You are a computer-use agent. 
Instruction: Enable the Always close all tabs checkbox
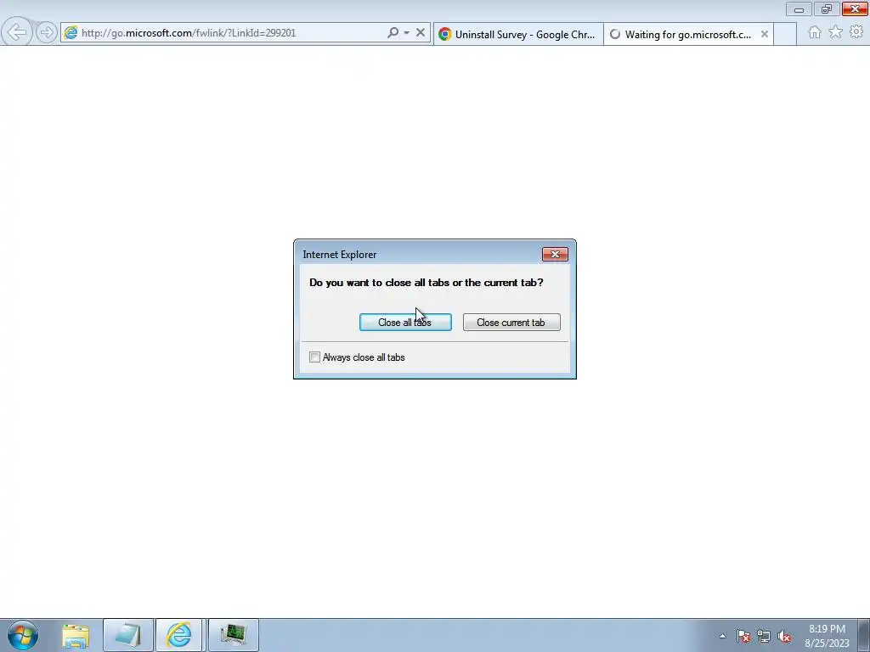click(314, 357)
